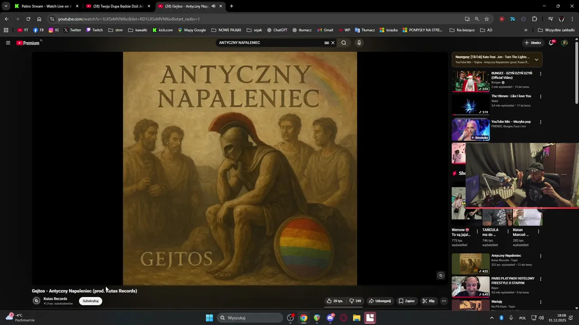
Task: Clear the YouTube search query
Action: [x=333, y=43]
